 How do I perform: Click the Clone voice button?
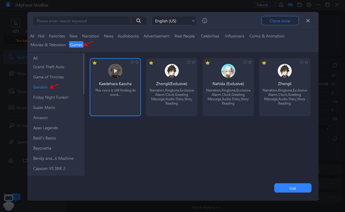tap(280, 21)
